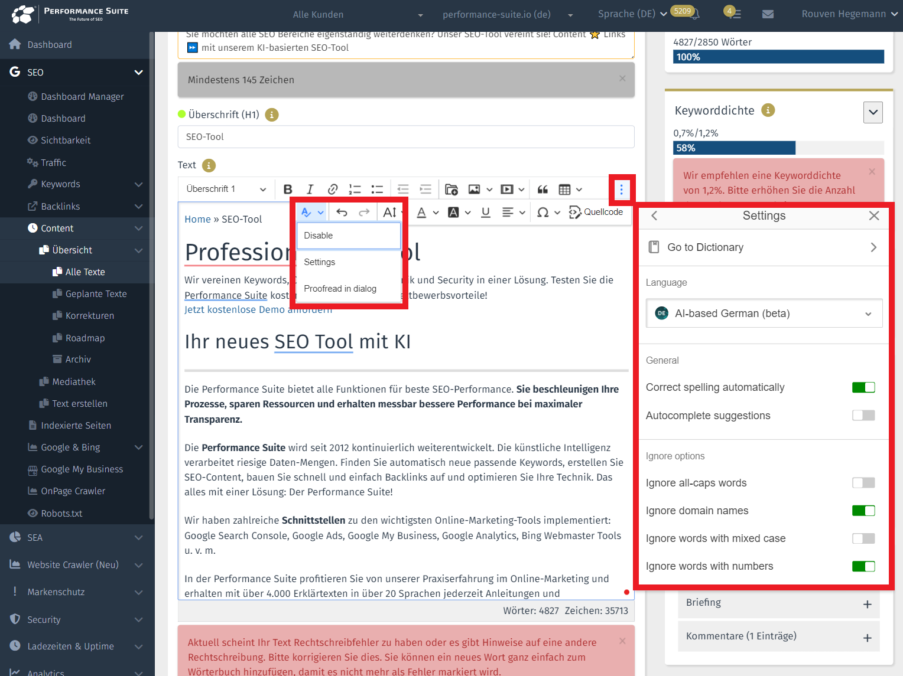The height and width of the screenshot is (676, 903).
Task: Open the AI-based German language dropdown
Action: pyautogui.click(x=764, y=313)
